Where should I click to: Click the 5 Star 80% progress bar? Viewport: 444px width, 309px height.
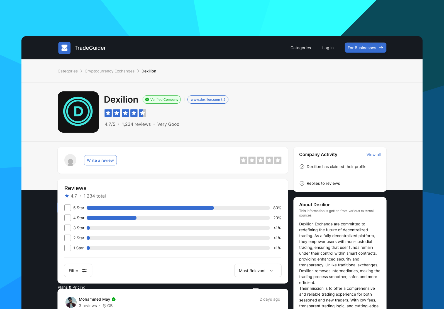coord(178,208)
